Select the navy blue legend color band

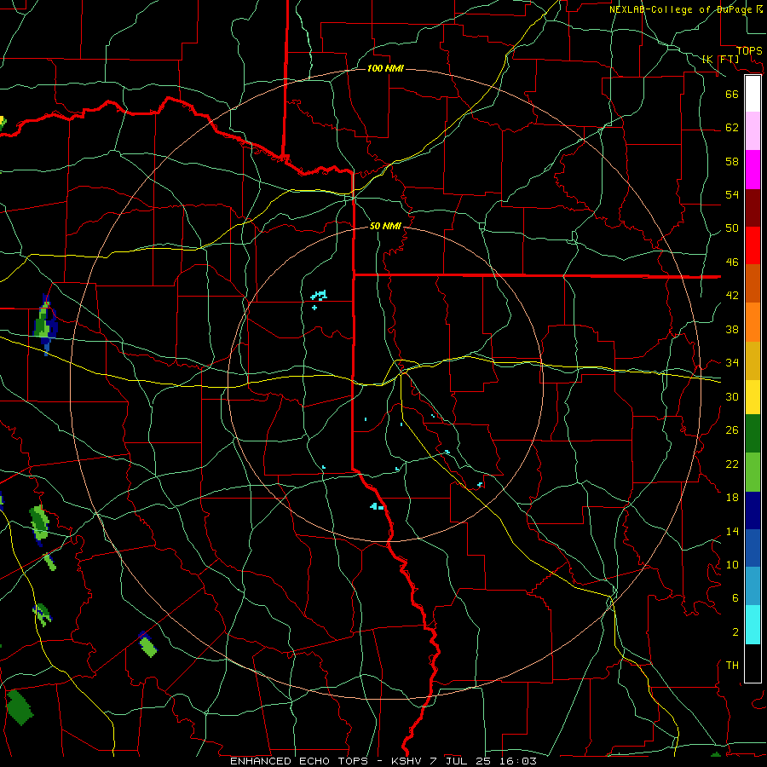coord(753,510)
